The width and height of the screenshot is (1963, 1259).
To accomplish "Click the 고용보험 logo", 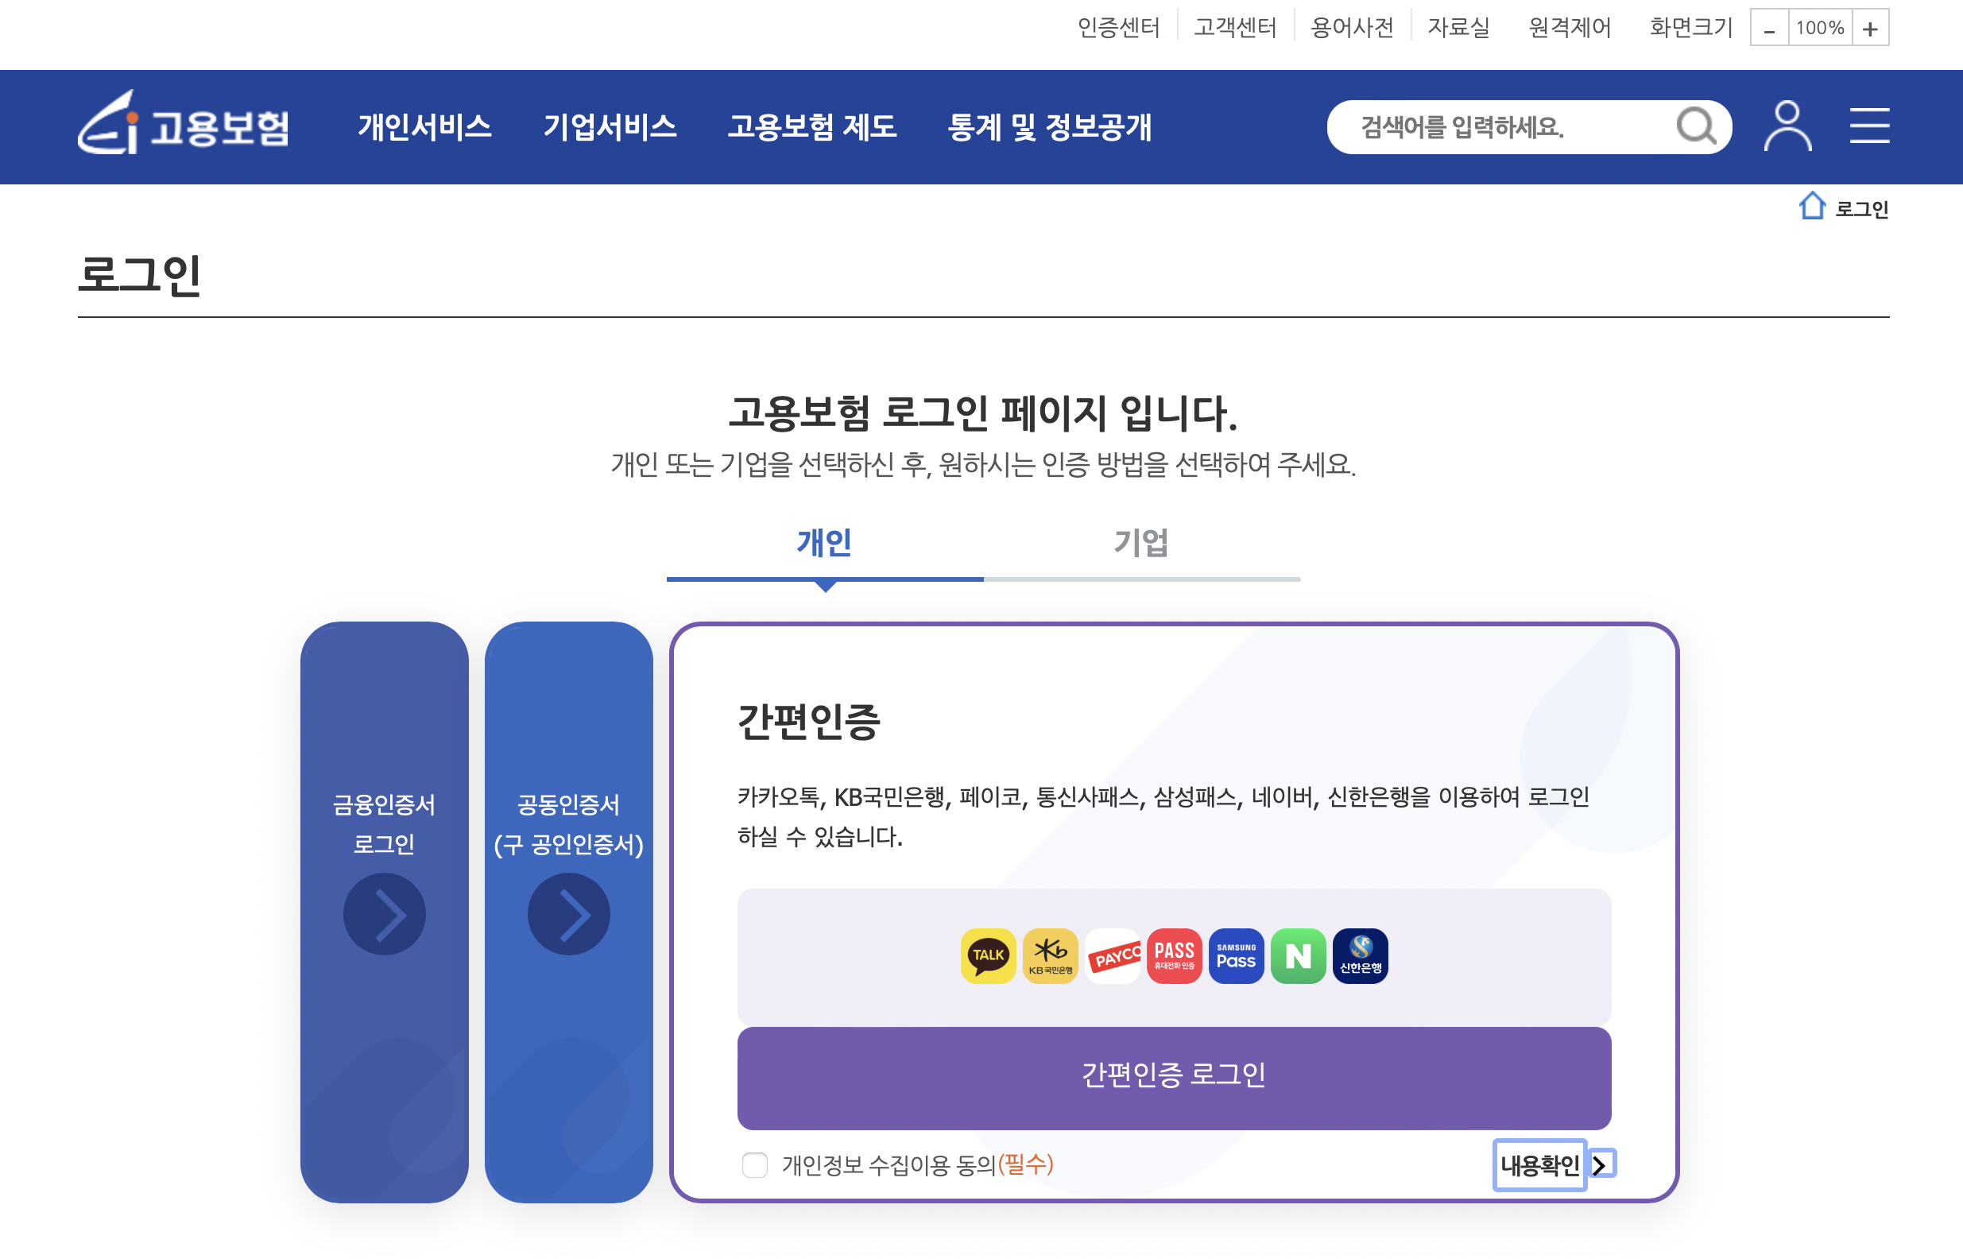I will pos(183,123).
